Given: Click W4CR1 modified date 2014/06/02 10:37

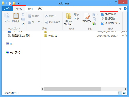Looking at the screenshot, I should 107,36.
